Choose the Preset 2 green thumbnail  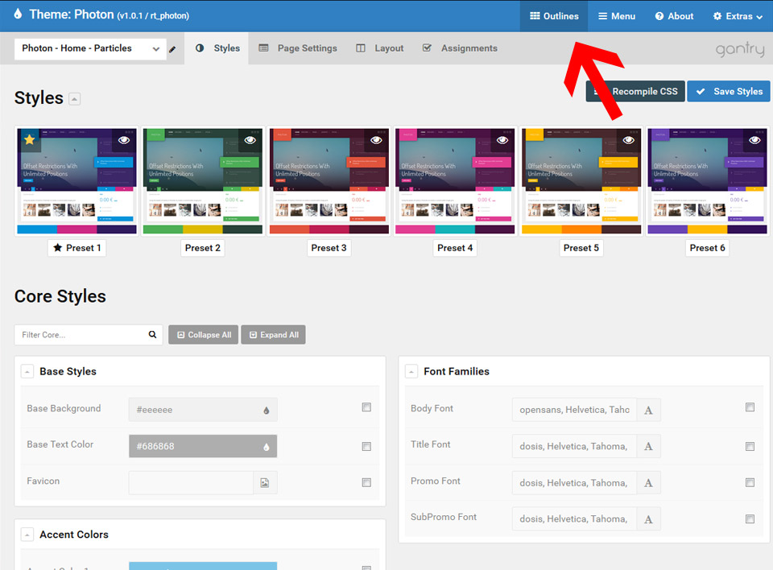[x=203, y=181]
